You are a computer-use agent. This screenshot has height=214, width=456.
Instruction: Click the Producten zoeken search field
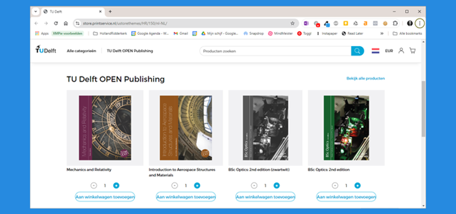[275, 51]
